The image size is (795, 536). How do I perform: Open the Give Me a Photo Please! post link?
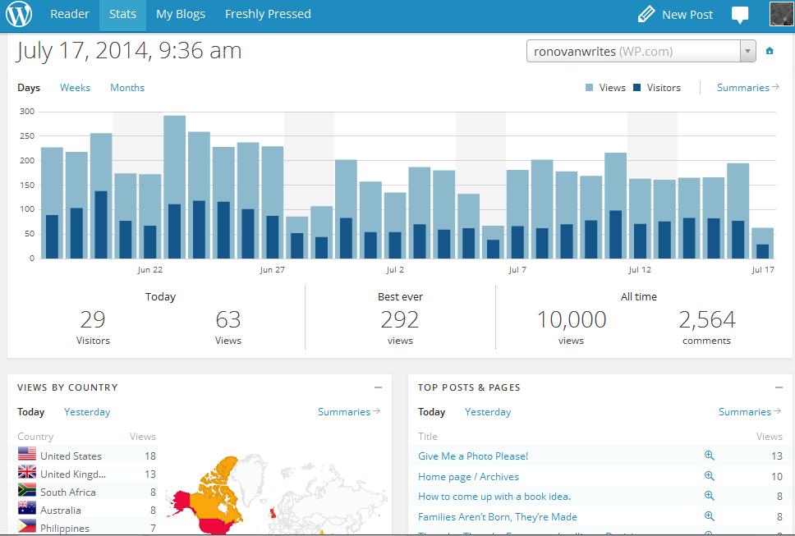473,456
